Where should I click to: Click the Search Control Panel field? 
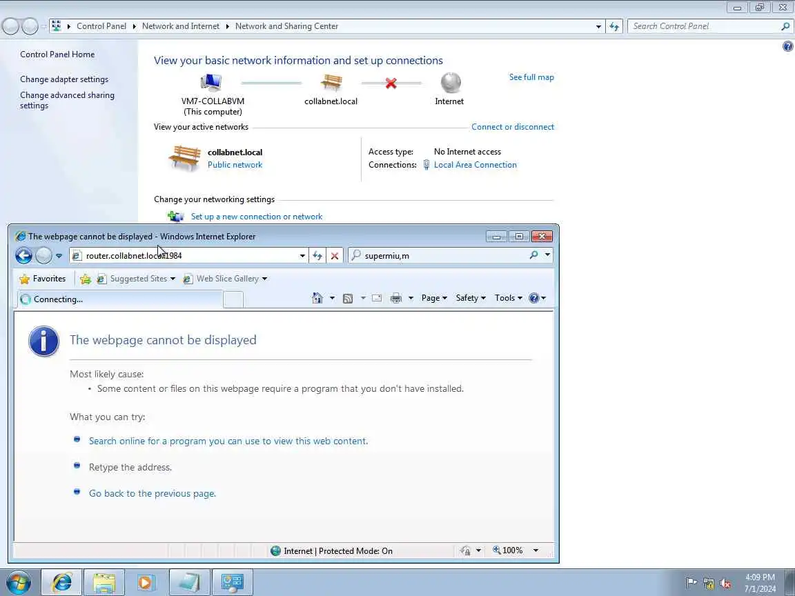click(705, 26)
